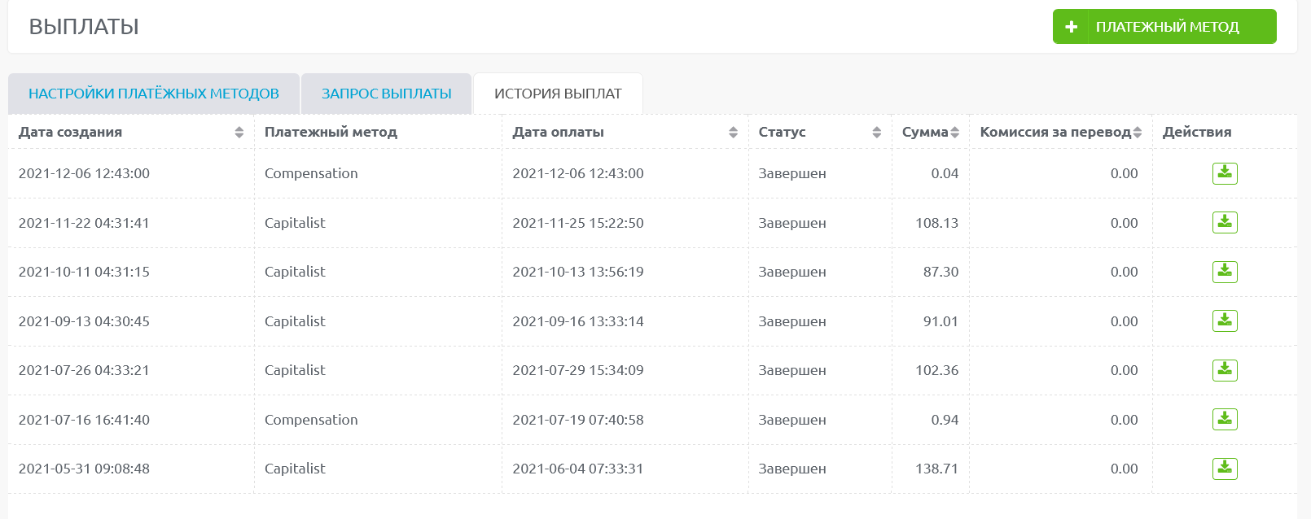
Task: Sort by Дата оплаты column arrows
Action: coord(733,132)
